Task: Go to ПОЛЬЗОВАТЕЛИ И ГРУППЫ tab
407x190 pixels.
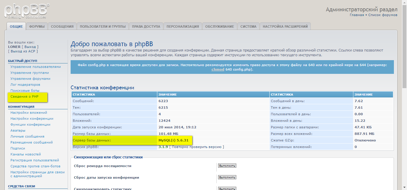Action: click(x=103, y=27)
